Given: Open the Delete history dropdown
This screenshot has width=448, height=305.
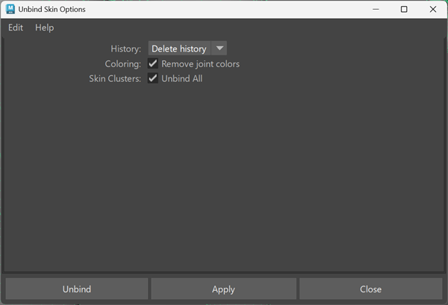Looking at the screenshot, I should tap(187, 48).
